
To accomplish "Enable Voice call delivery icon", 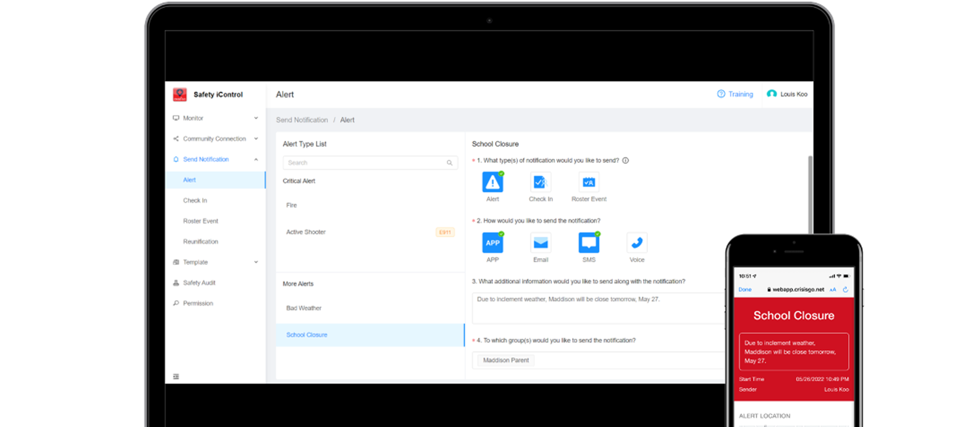I will click(636, 243).
